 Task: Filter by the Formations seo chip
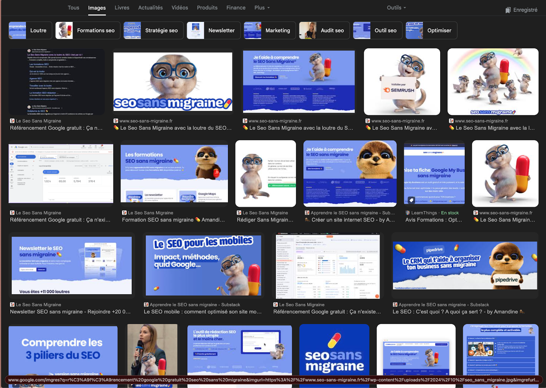(88, 30)
